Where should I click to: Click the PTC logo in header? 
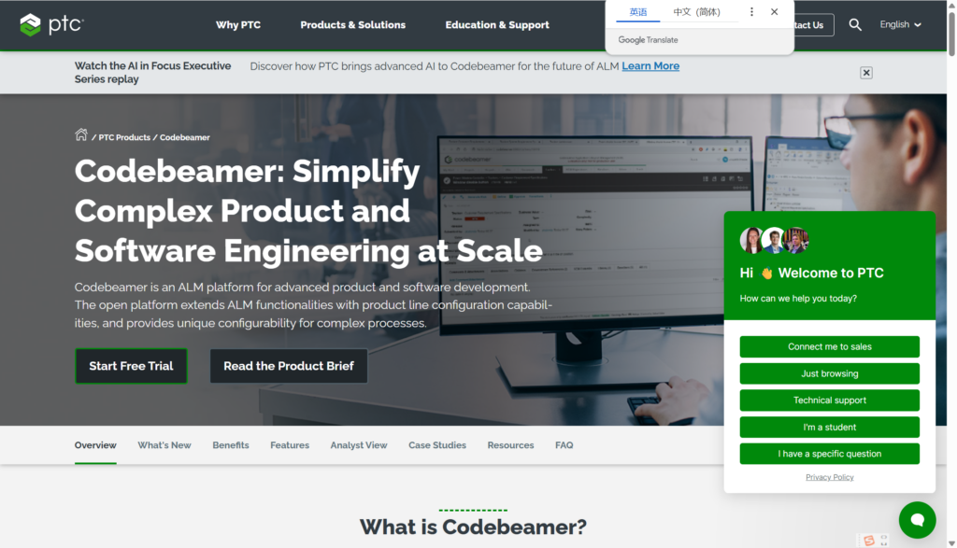(51, 25)
